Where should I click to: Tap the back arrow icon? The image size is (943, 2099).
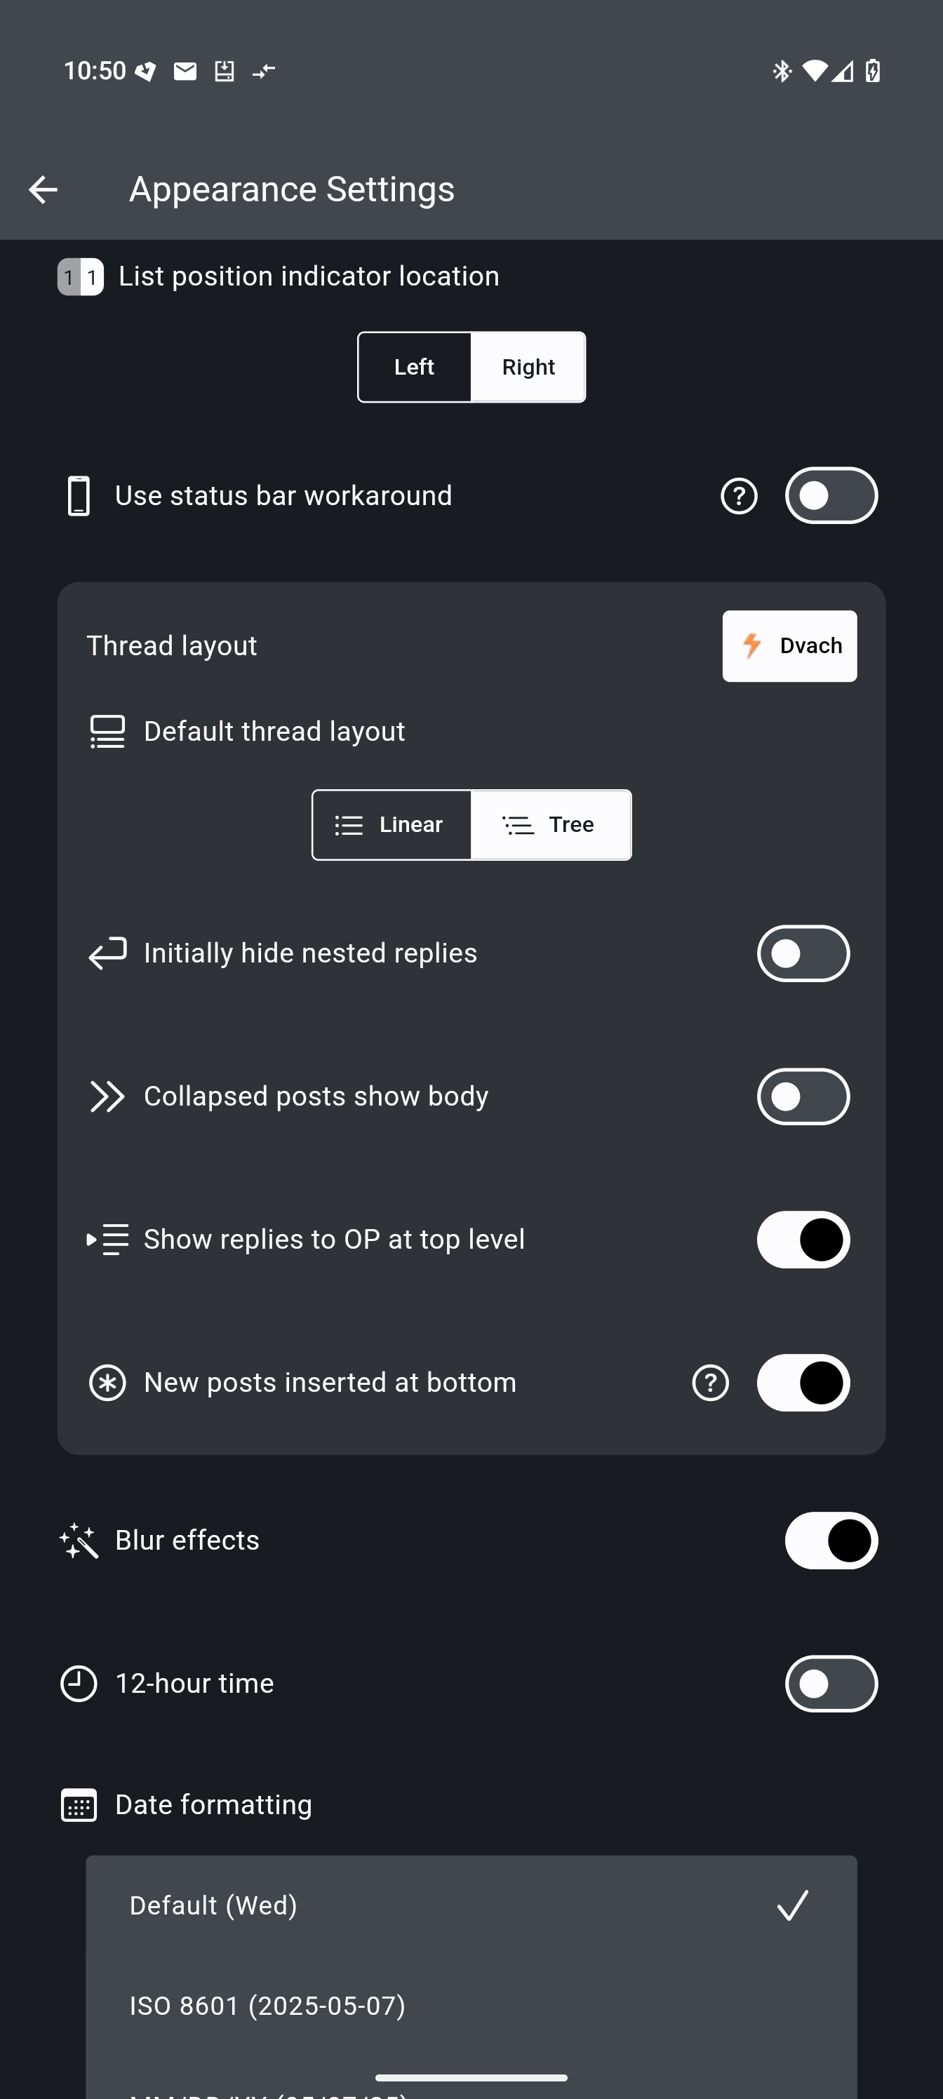(42, 189)
